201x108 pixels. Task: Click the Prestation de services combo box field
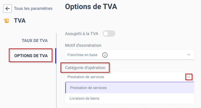[x=130, y=77]
